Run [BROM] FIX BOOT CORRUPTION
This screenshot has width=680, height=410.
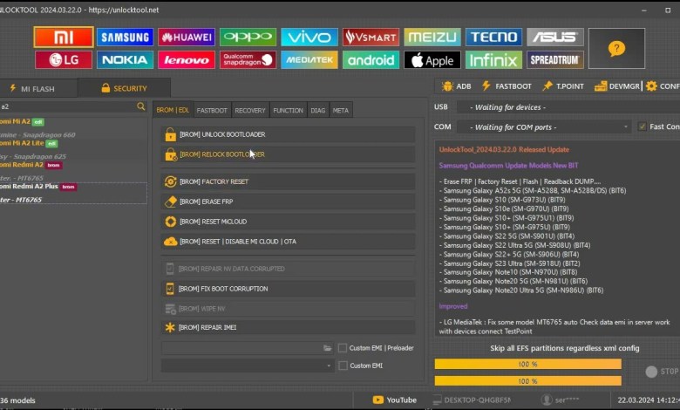click(288, 289)
